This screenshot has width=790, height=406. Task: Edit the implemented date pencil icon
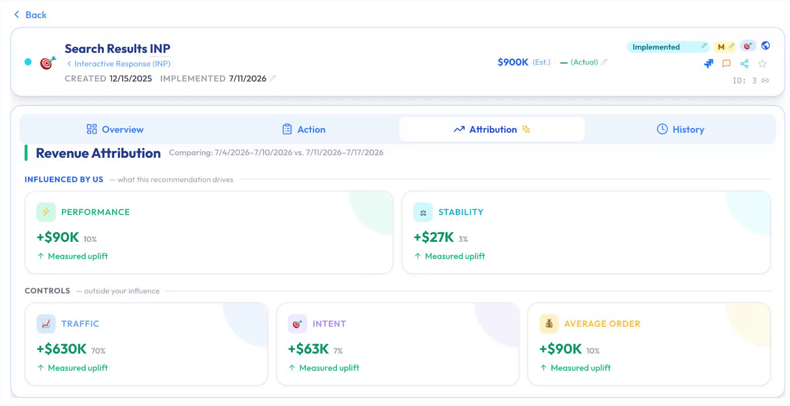tap(273, 78)
